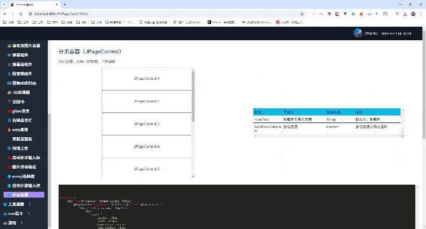Click the 自动计算输入框 icon
The image size is (426, 229).
(9, 186)
